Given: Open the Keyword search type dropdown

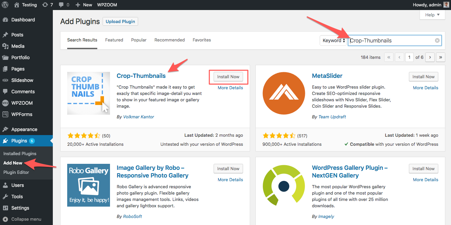Looking at the screenshot, I should pyautogui.click(x=333, y=40).
